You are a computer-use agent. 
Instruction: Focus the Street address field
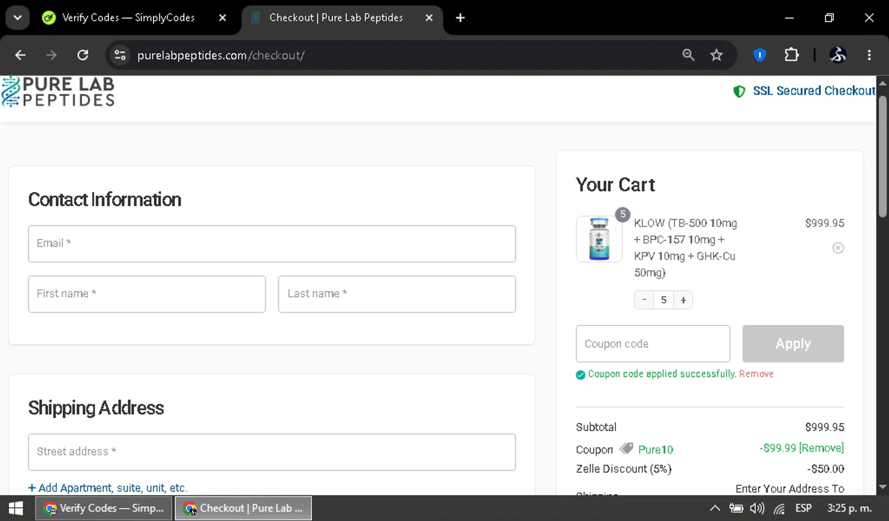click(x=272, y=452)
